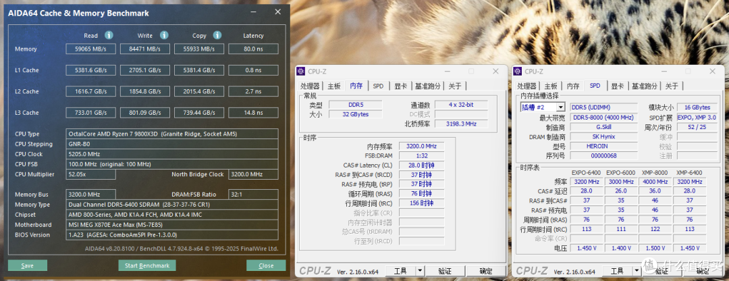Expand the 工具 arrow in the CPU-Z memory window
The height and width of the screenshot is (281, 729).
point(420,271)
